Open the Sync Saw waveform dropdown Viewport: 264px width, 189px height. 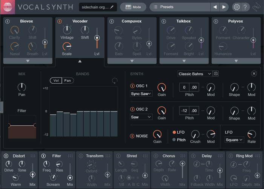coord(141,94)
